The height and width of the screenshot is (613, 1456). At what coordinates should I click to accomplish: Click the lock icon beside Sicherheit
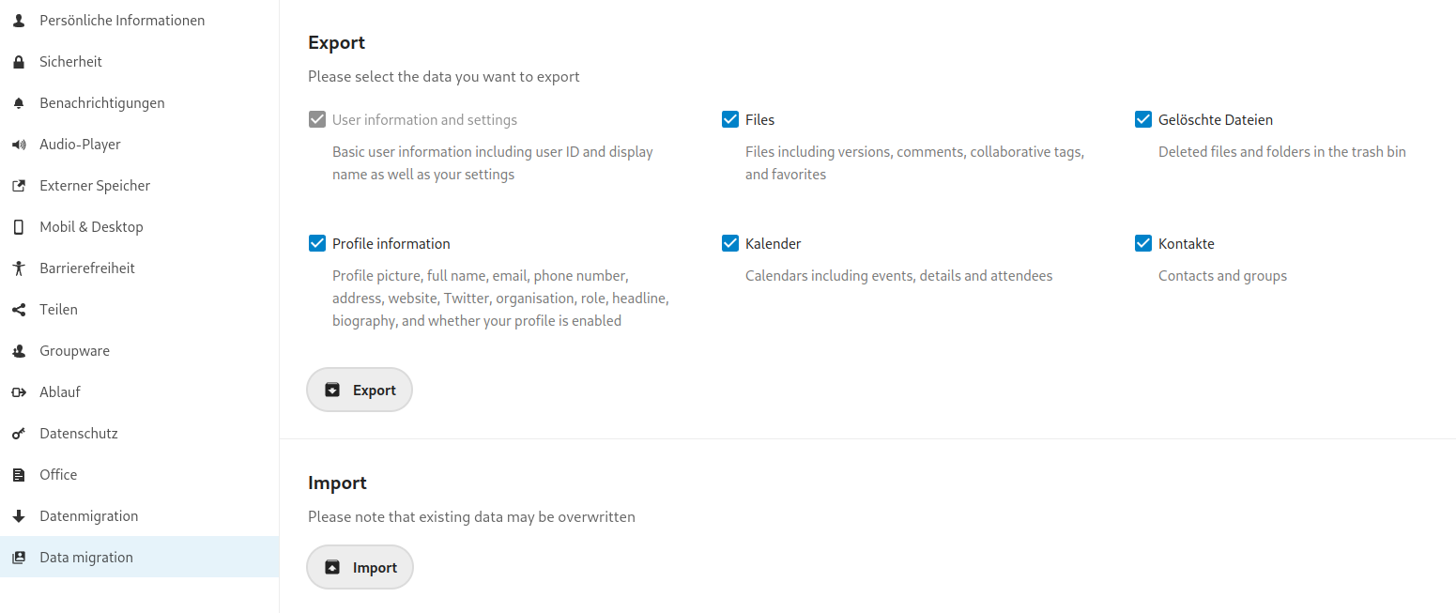(x=19, y=62)
